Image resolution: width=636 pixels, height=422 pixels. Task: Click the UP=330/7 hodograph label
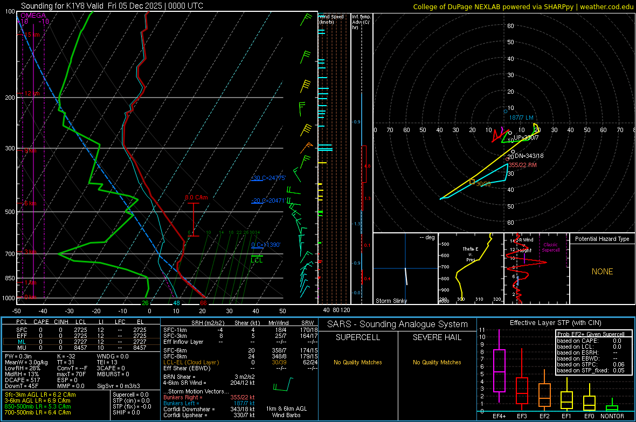tap(526, 137)
